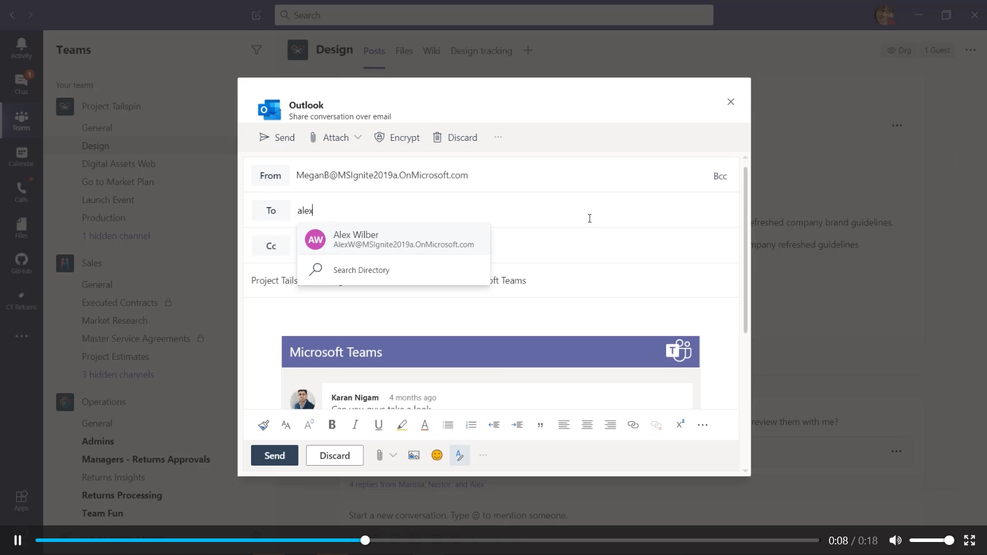
Task: Open the emoji picker smiley icon
Action: coord(437,455)
